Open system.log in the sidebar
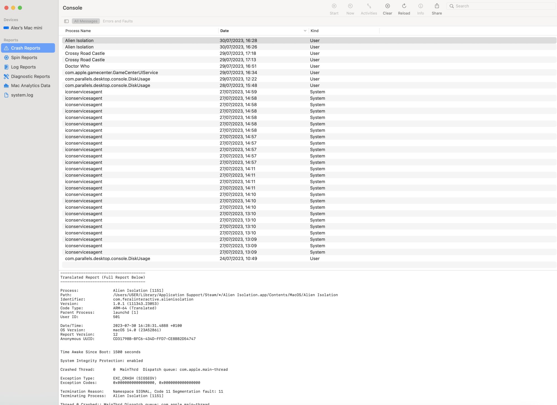Screen dimensions: 557x405 click(x=22, y=95)
